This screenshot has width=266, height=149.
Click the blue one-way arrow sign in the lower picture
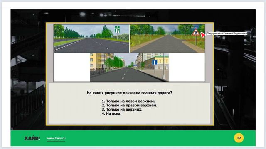point(154,62)
